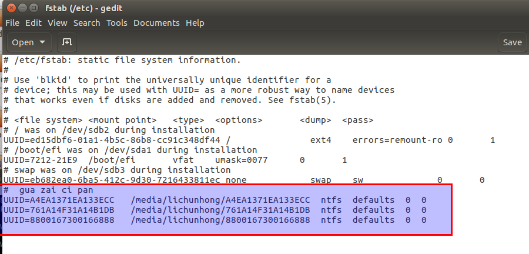The image size is (529, 254).
Task: Click the line mentioning 'blkid'
Action: tap(168, 81)
